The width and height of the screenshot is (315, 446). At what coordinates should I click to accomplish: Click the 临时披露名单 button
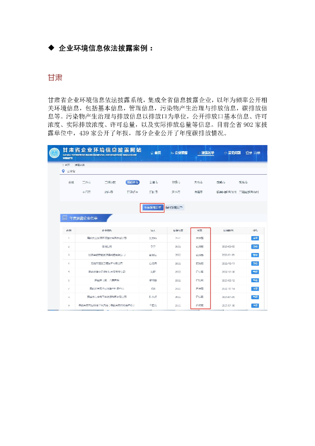tap(174, 208)
